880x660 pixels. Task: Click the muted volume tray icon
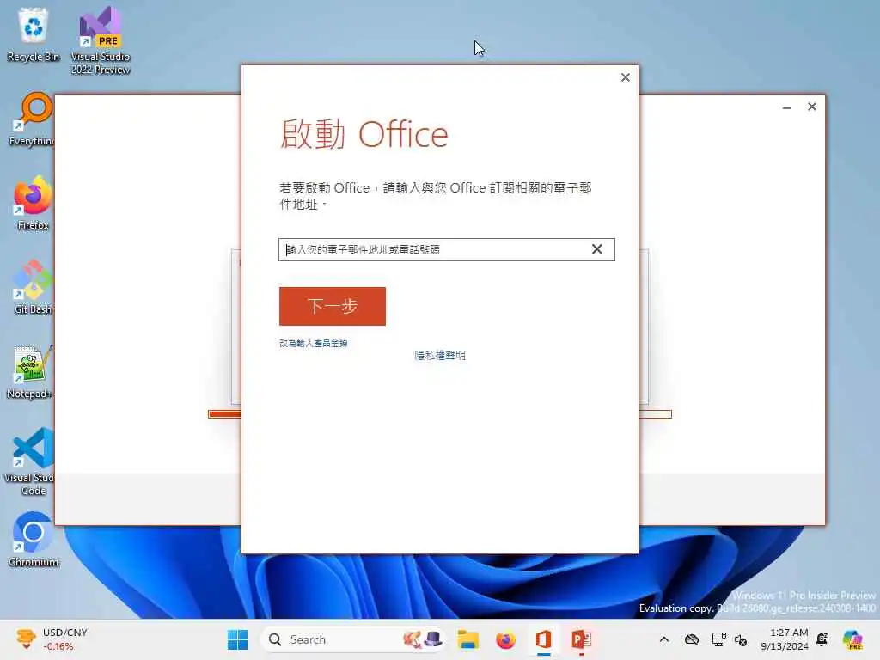click(x=740, y=639)
